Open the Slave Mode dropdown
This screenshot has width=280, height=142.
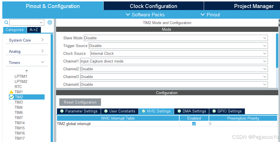pyautogui.click(x=176, y=38)
